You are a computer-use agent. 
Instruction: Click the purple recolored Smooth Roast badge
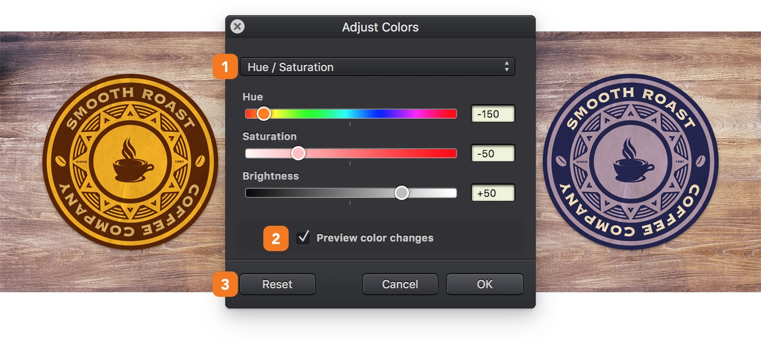point(631,162)
